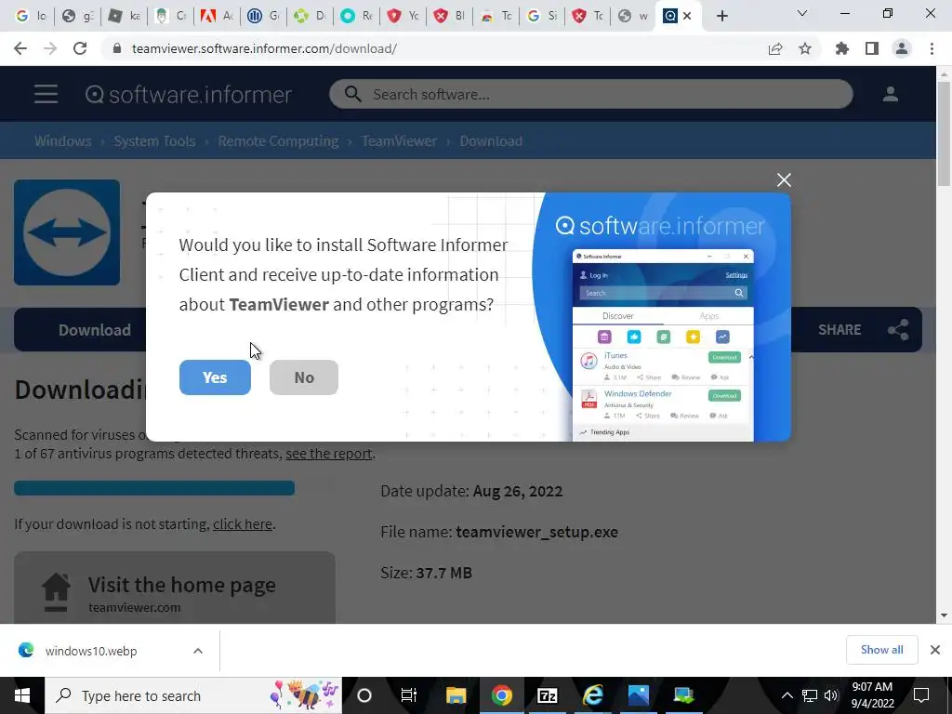This screenshot has height=714, width=952.
Task: Click the browser forward arrow
Action: (50, 48)
